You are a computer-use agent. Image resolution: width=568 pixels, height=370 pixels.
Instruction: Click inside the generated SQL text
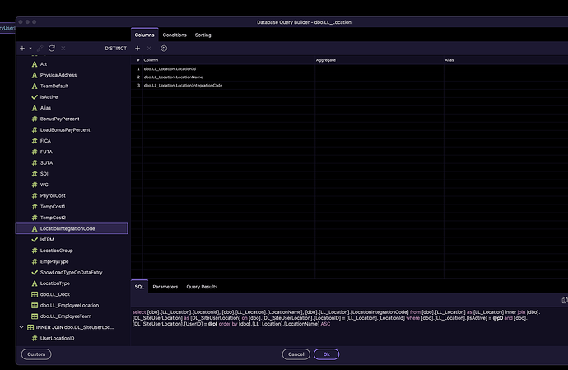[x=336, y=318]
